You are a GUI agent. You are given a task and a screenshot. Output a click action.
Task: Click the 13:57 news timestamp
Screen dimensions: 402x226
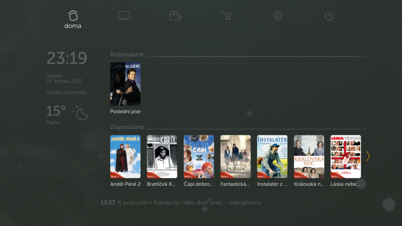click(108, 202)
